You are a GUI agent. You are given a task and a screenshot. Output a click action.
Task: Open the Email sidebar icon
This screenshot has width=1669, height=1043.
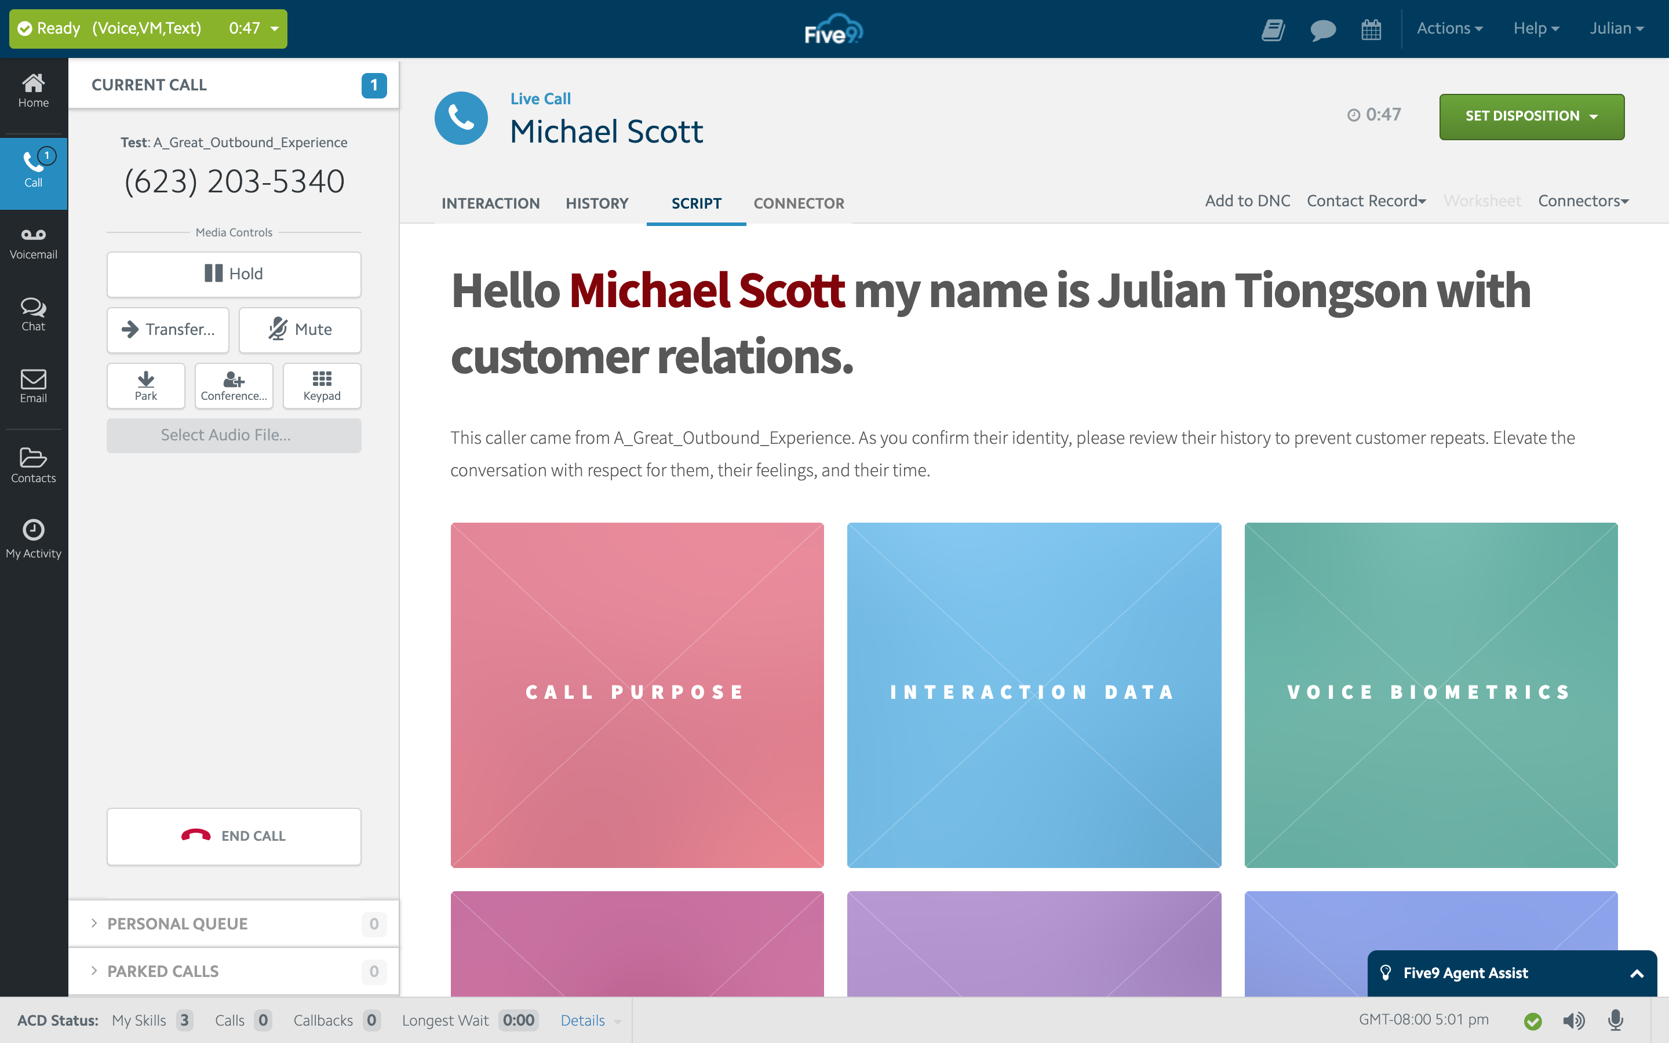pyautogui.click(x=33, y=385)
